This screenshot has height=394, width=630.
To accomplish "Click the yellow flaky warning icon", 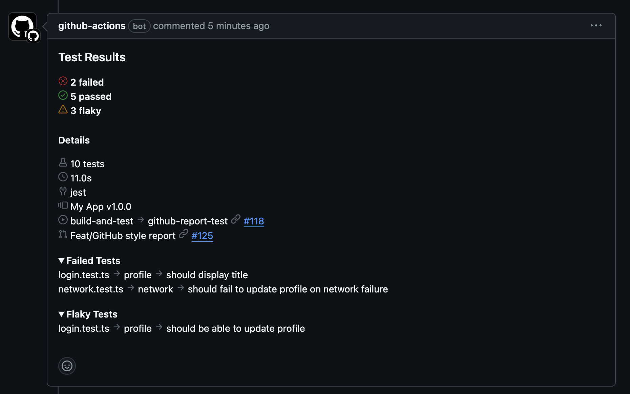I will tap(63, 109).
